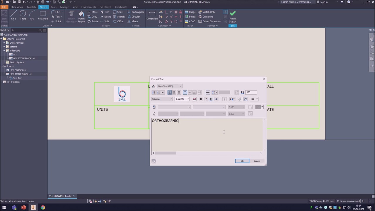Screen dimensions: 375x211
Task: Choose the Rotate tool in Modify panel
Action: [x=93, y=21]
